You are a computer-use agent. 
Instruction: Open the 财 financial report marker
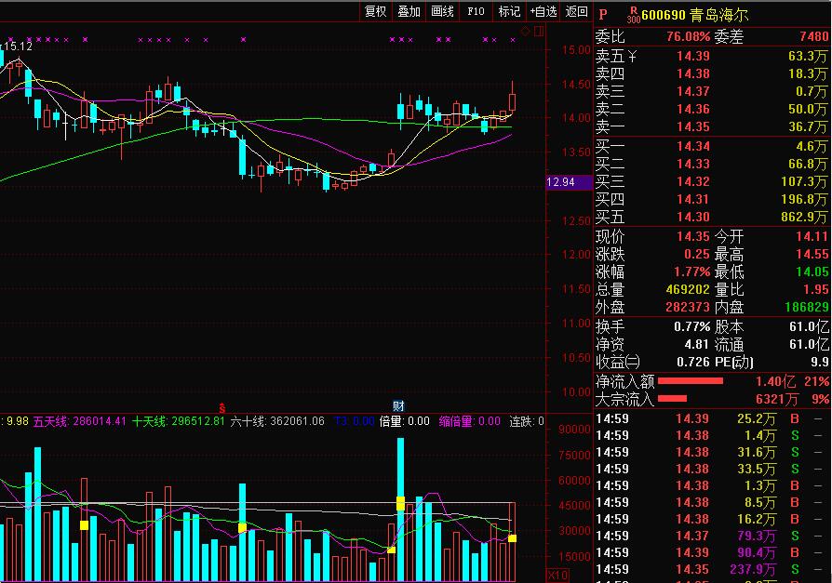point(398,406)
